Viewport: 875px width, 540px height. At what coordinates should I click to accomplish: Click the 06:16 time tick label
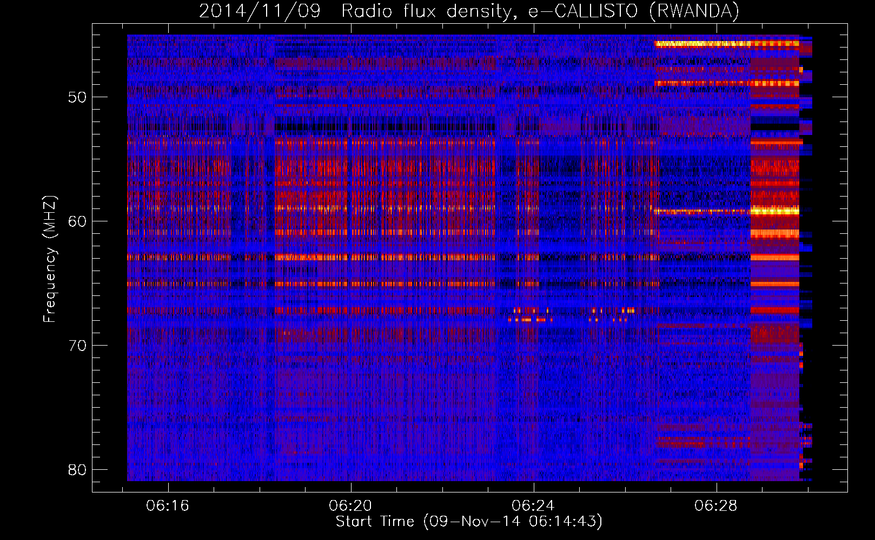pos(168,506)
